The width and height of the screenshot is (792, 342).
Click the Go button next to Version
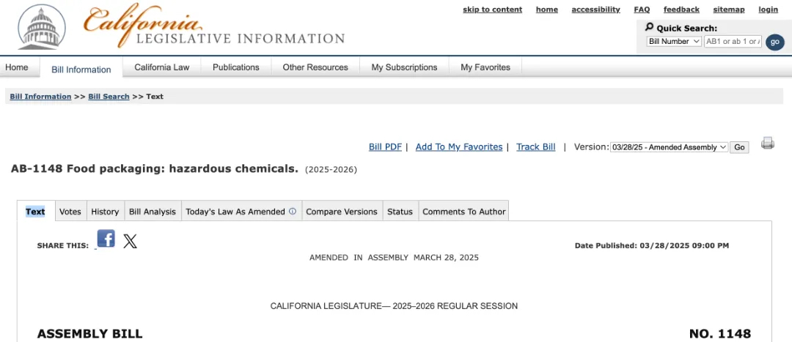click(739, 147)
